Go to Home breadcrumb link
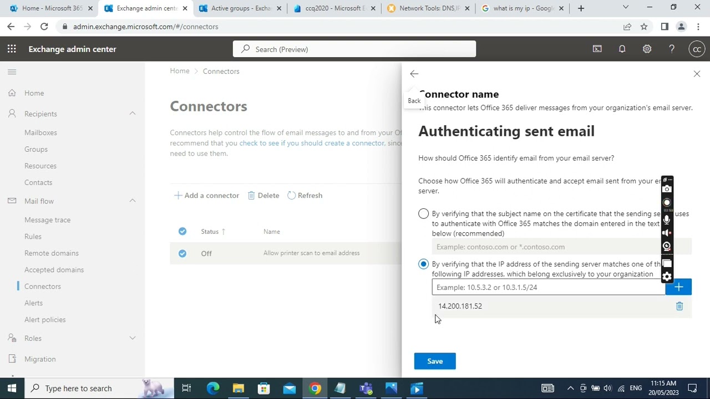This screenshot has height=399, width=710. (180, 71)
